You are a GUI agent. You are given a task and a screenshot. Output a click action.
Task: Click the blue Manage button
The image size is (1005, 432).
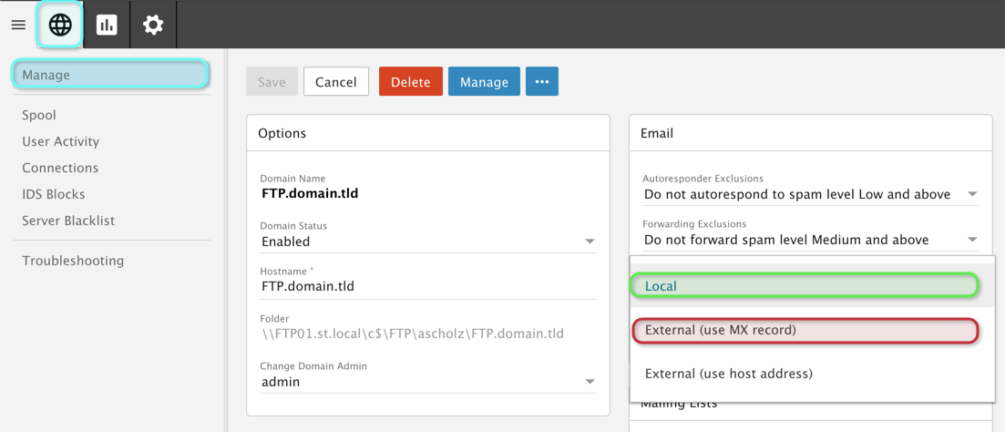(484, 82)
